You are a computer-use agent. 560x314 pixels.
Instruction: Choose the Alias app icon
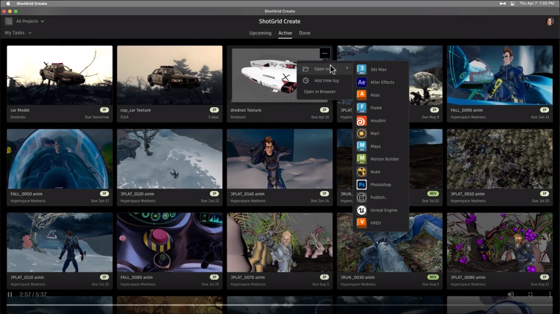(362, 95)
